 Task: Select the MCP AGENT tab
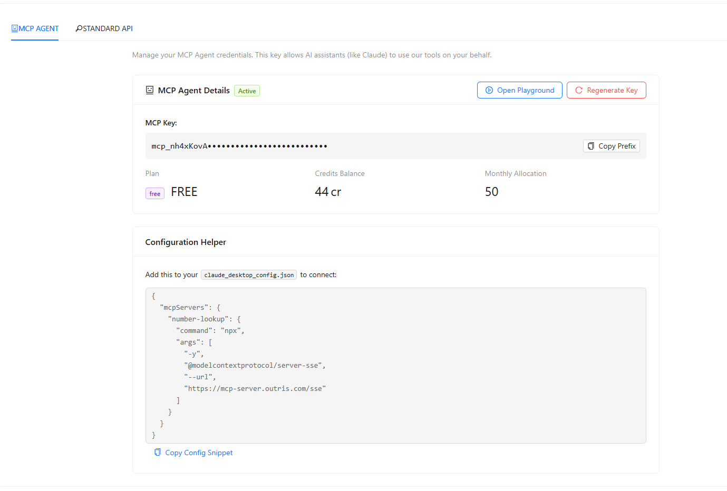34,28
